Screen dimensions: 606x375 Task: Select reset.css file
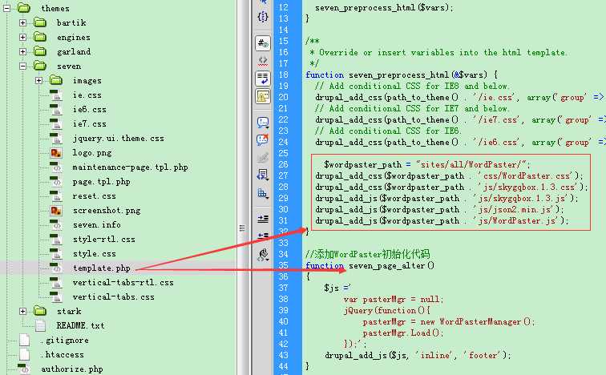pyautogui.click(x=94, y=196)
